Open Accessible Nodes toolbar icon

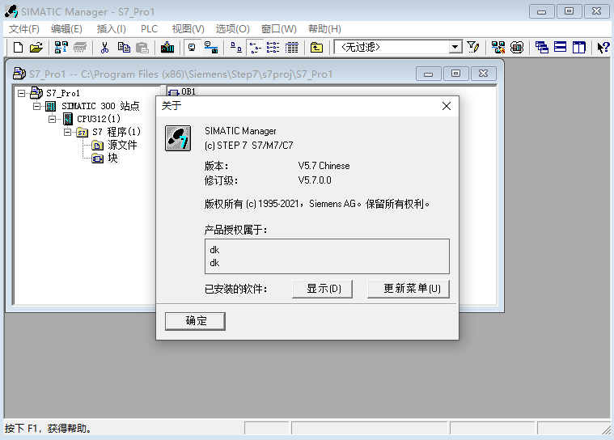point(61,48)
